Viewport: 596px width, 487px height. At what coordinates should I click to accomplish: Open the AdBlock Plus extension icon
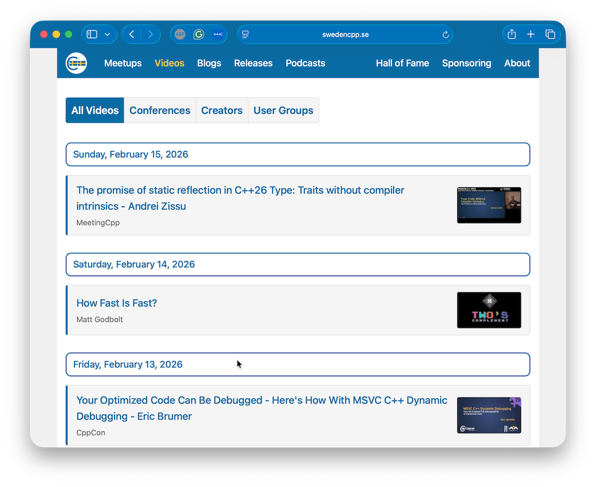[x=180, y=34]
